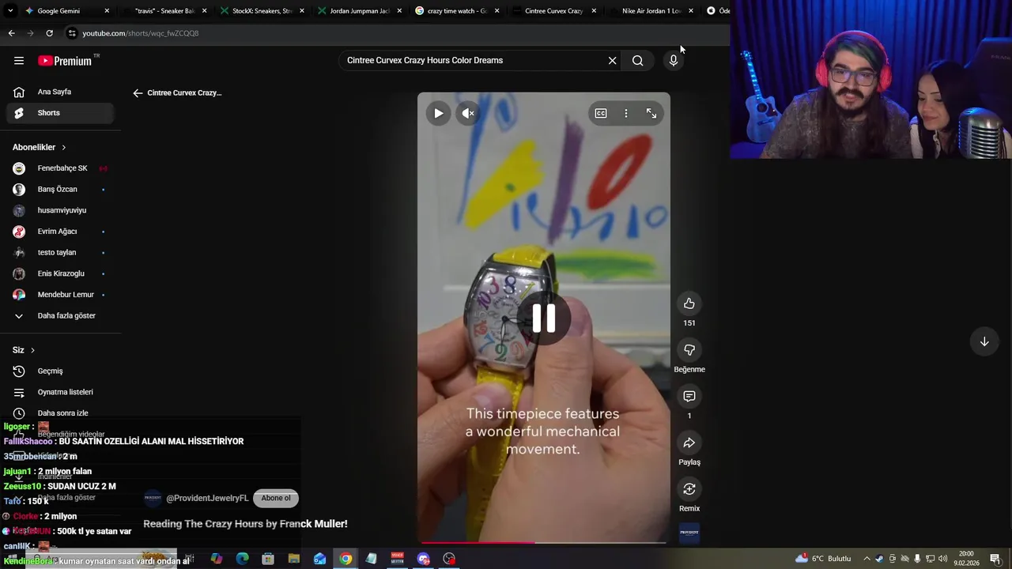Open the clock showing 20:00
This screenshot has height=569, width=1012.
pyautogui.click(x=966, y=559)
